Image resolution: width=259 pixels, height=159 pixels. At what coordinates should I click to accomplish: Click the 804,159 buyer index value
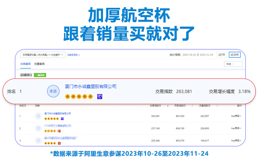coord(180,128)
